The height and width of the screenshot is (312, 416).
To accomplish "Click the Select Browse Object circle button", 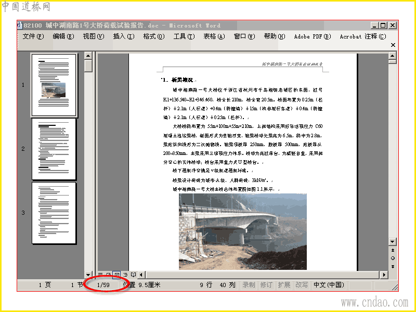I will pyautogui.click(x=393, y=258).
